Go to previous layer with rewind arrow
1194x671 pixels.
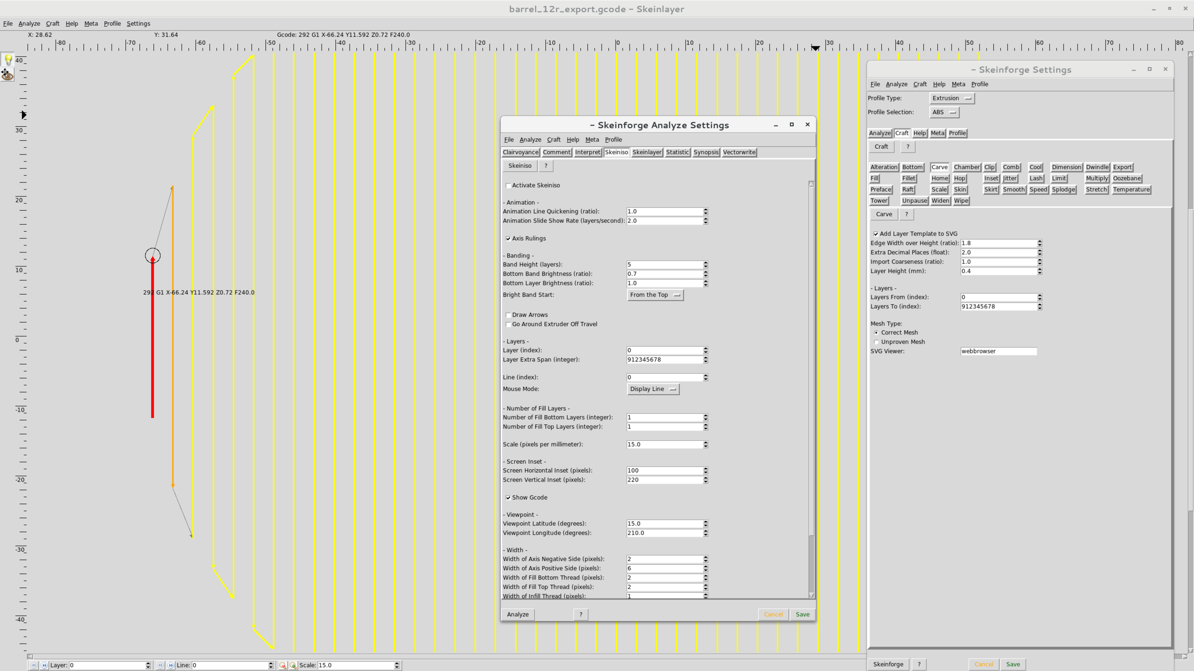(x=34, y=665)
